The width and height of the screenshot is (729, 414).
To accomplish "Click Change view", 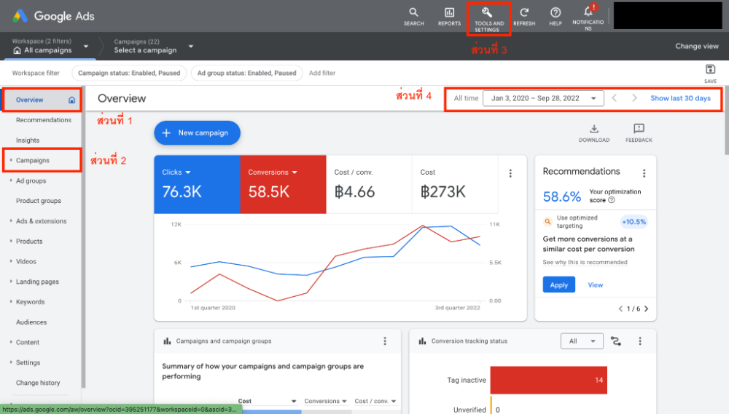I will click(697, 46).
